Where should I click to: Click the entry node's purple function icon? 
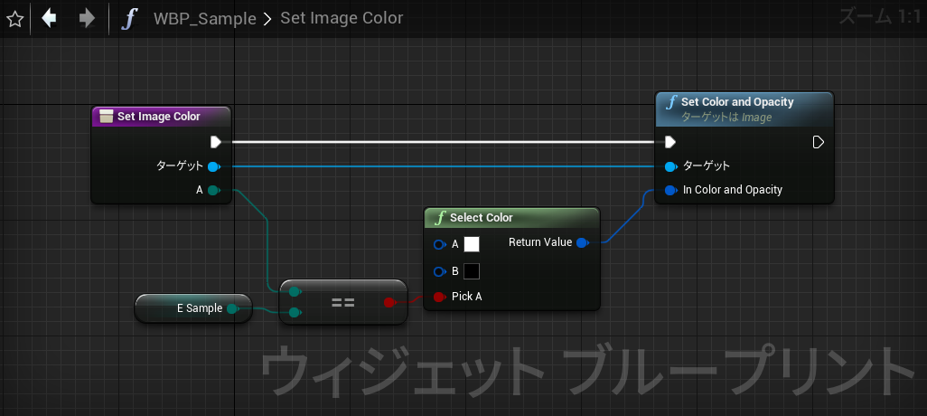pos(106,117)
